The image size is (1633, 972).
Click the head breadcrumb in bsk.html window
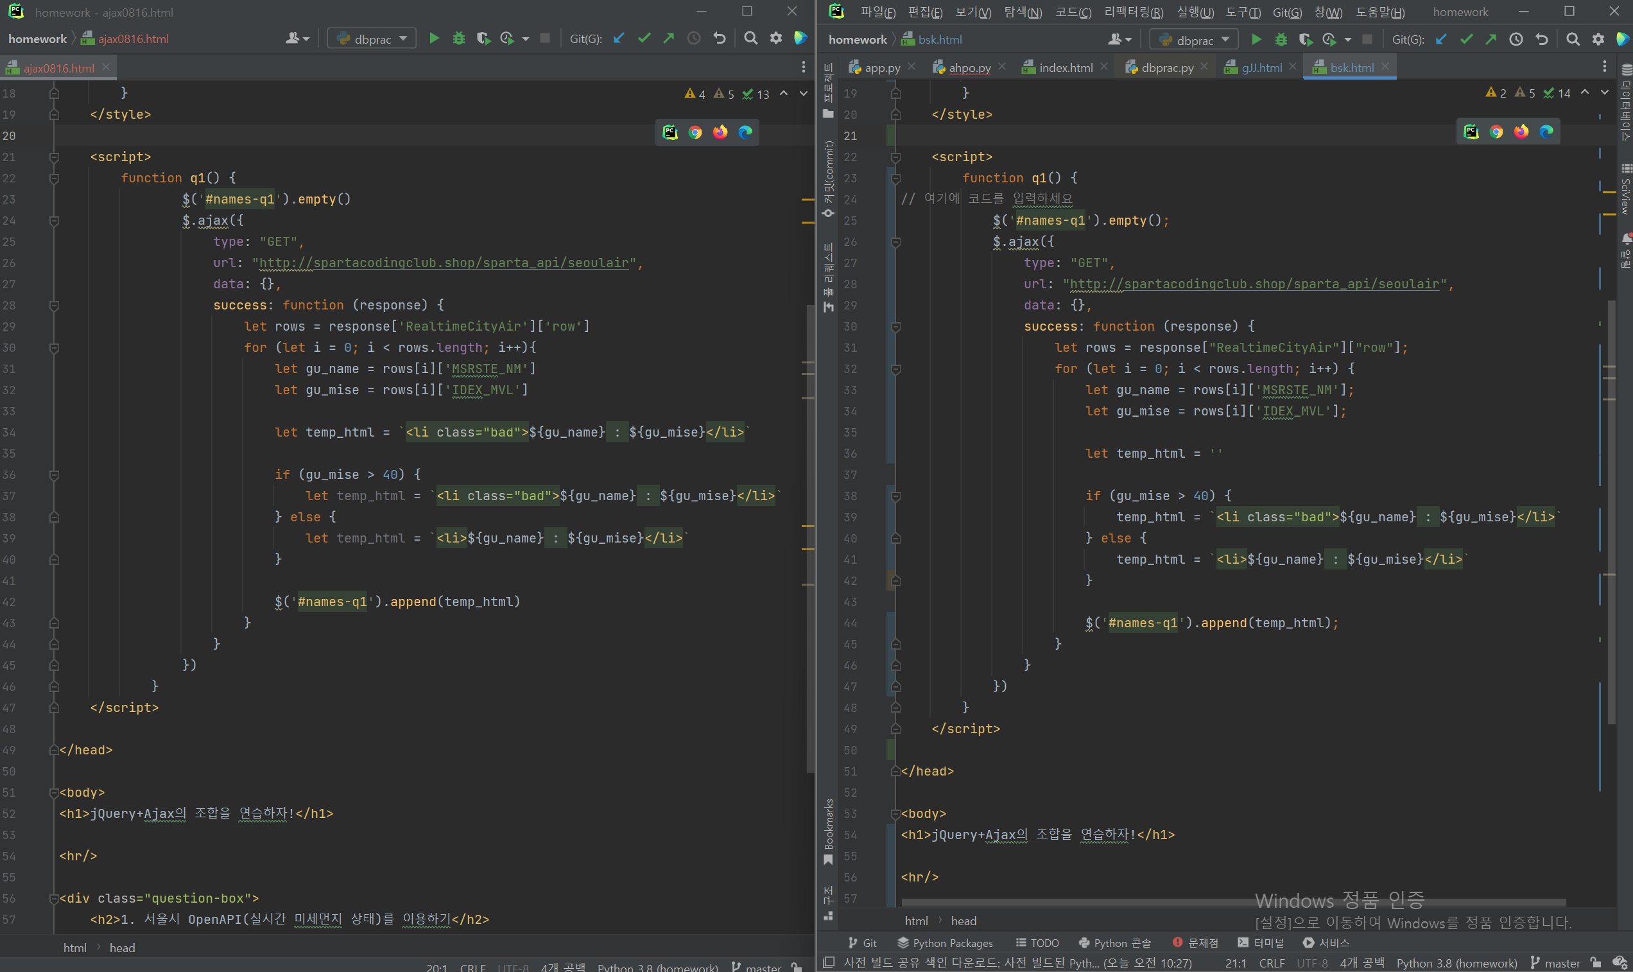coord(963,921)
